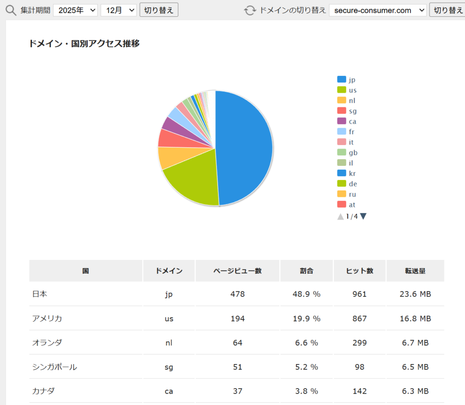Click the ca legend purple marker

[341, 121]
